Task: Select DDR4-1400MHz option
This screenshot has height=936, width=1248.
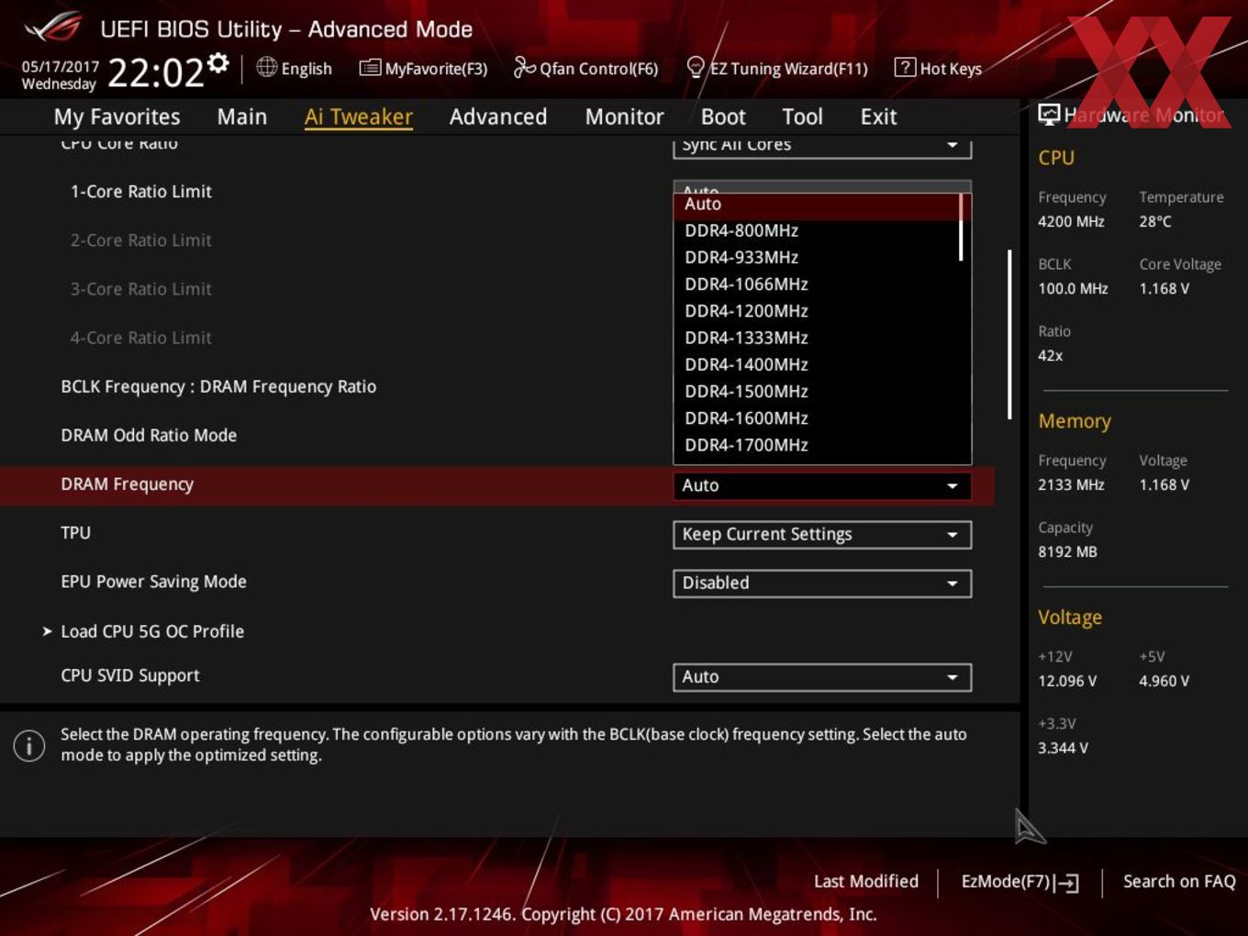Action: pyautogui.click(x=817, y=364)
